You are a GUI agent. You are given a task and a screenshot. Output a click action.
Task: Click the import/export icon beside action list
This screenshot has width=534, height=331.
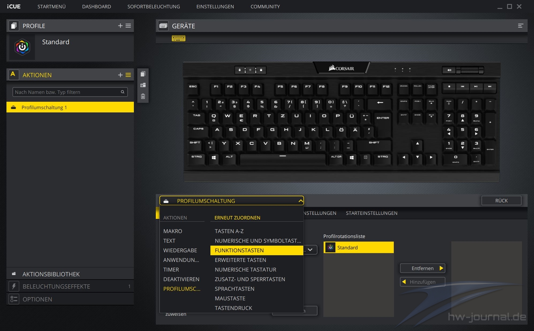pos(143,85)
